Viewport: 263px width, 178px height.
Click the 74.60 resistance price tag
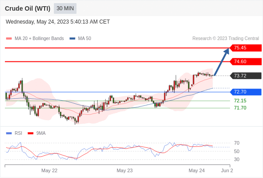point(246,61)
